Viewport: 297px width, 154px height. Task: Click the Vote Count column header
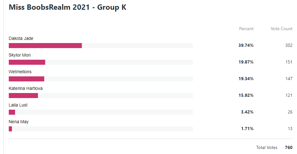281,29
